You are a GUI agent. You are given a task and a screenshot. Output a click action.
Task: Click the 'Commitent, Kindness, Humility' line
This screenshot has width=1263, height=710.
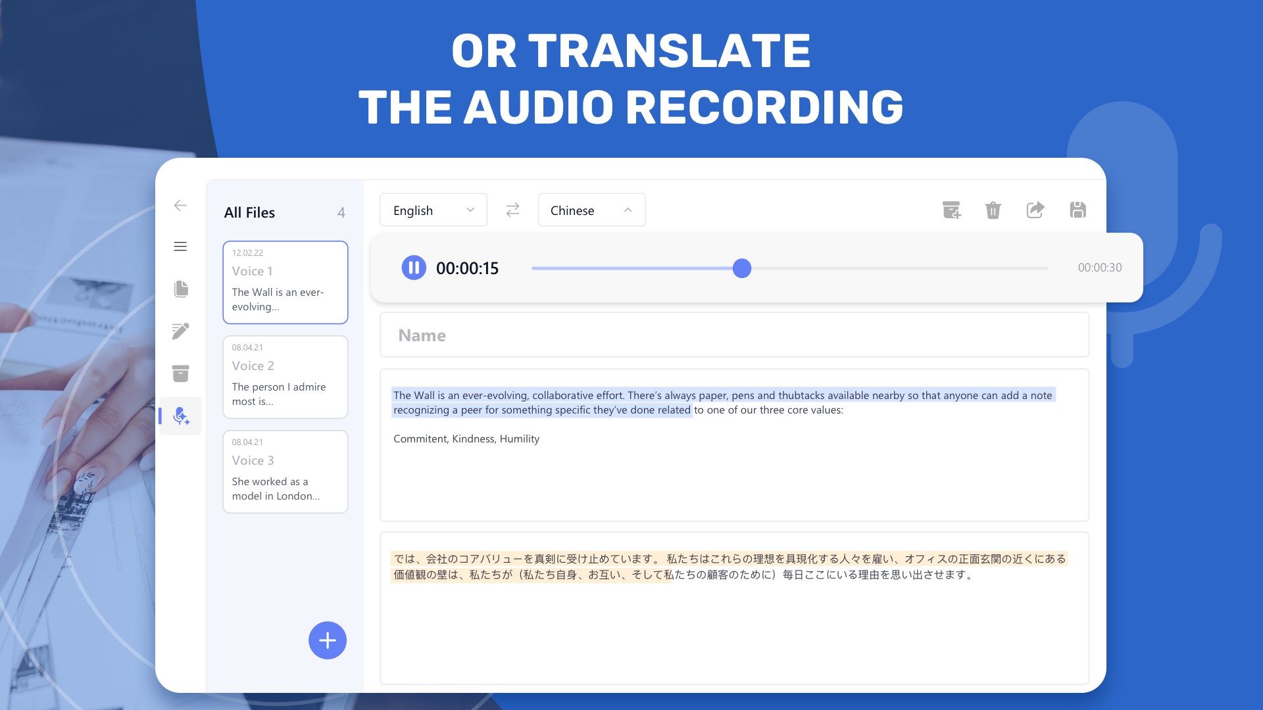466,439
